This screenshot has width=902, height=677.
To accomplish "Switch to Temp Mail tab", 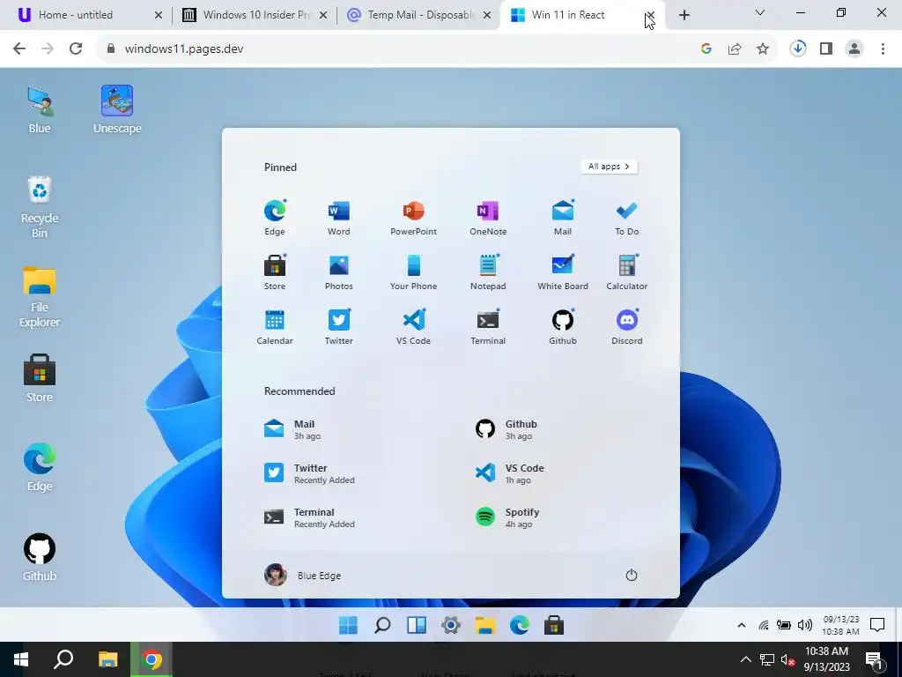I will 419,15.
